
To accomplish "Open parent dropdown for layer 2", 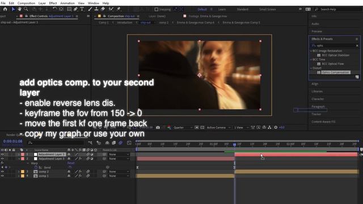I will tap(119, 159).
